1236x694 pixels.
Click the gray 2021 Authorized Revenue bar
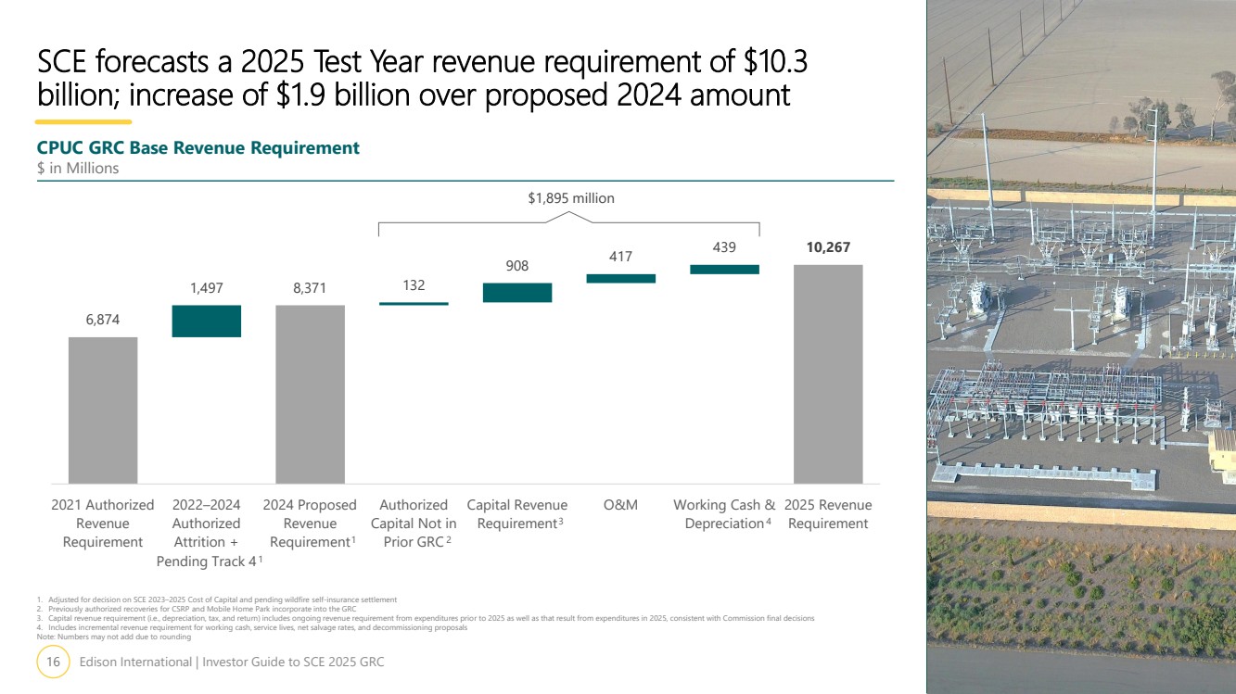[103, 410]
